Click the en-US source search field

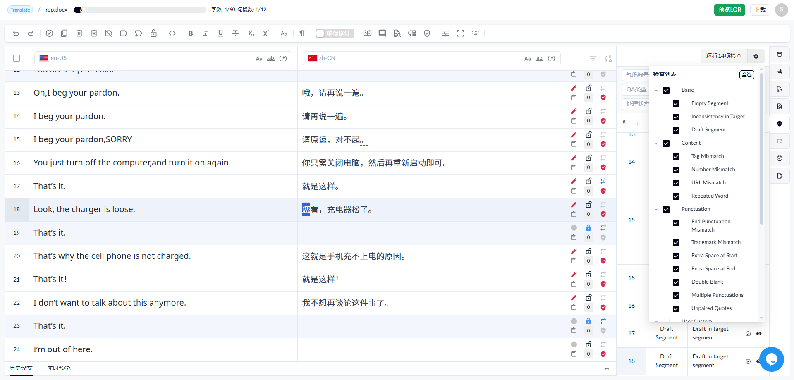point(163,58)
